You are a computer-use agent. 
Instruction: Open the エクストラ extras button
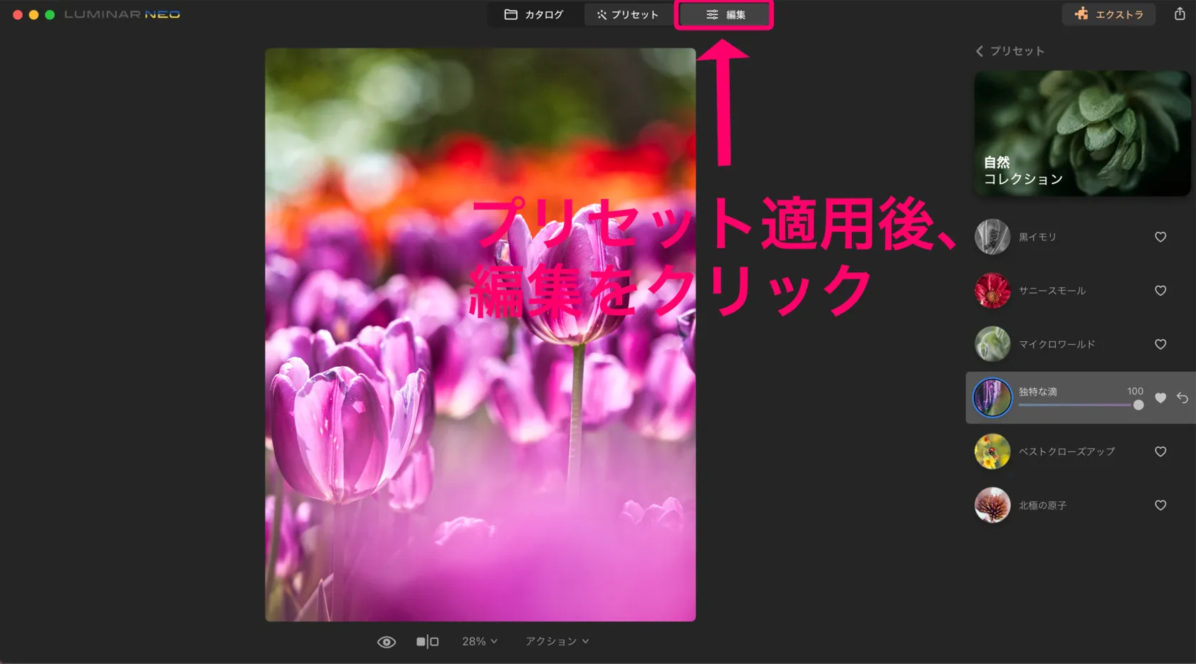coord(1108,14)
